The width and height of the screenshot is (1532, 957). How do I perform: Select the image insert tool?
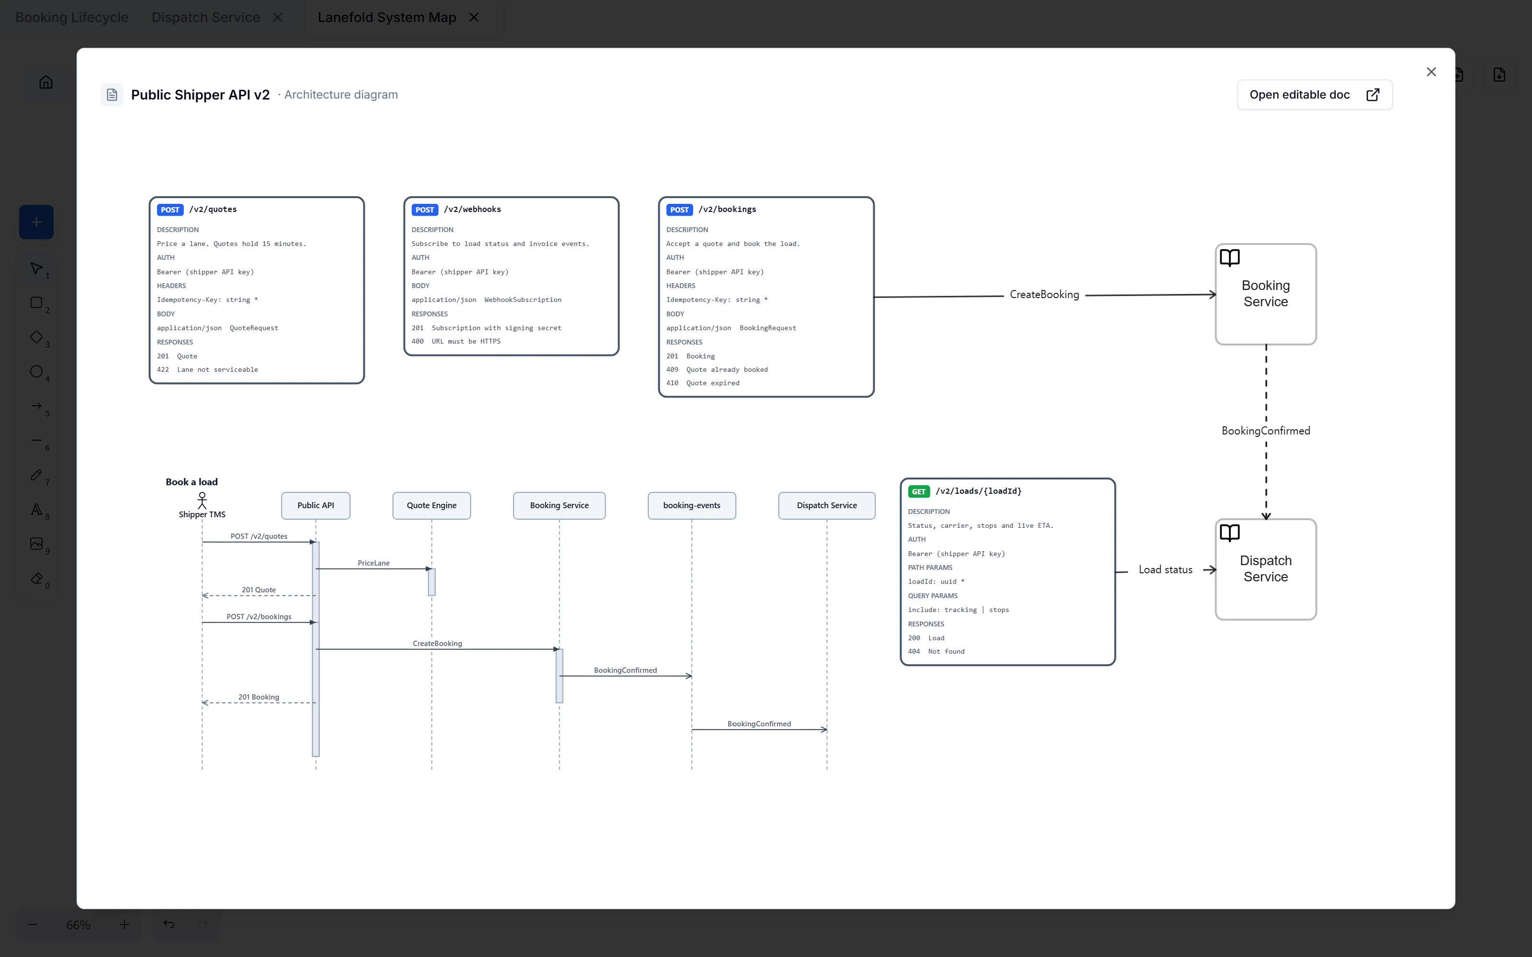coord(37,544)
